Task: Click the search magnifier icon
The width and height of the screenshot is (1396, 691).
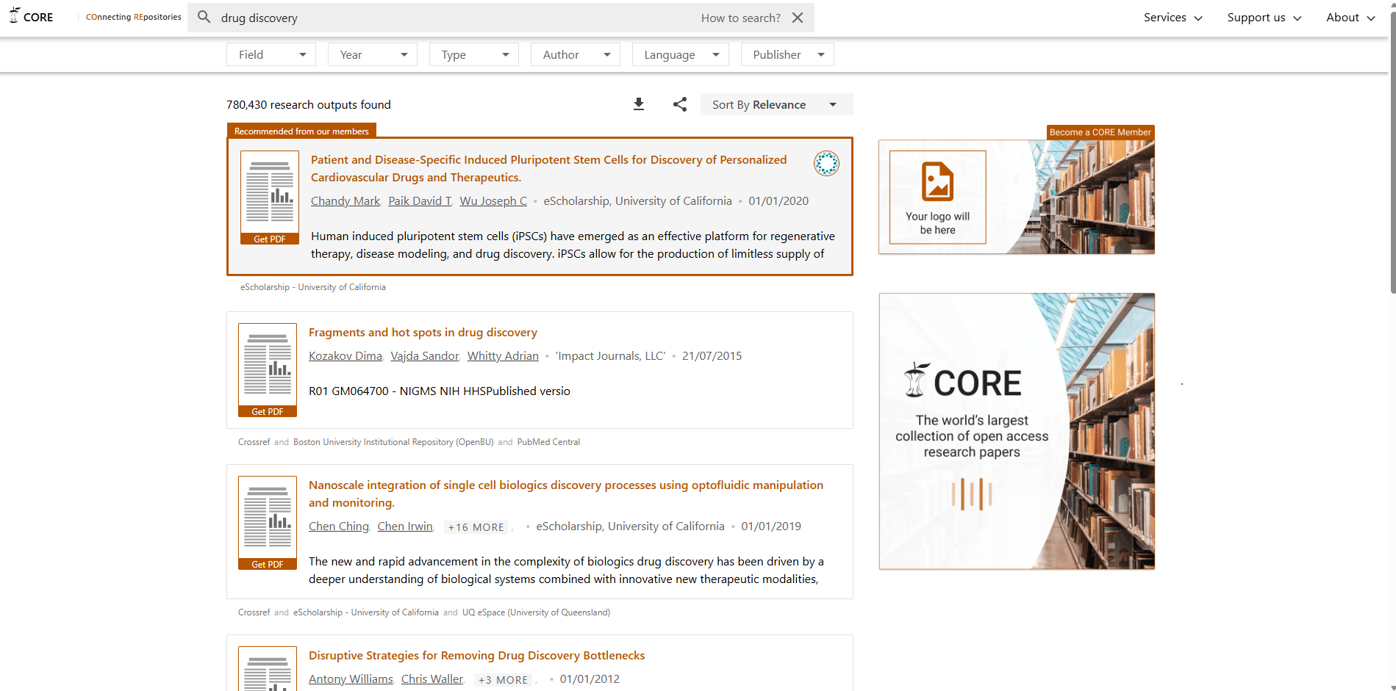Action: pos(204,18)
